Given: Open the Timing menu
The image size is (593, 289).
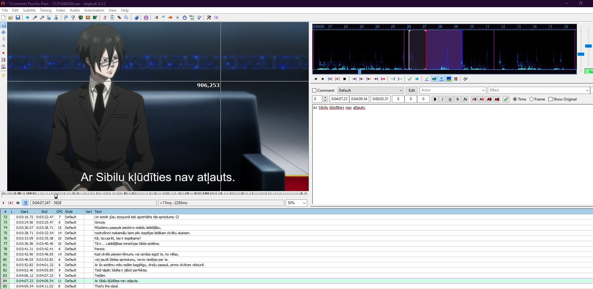Looking at the screenshot, I should [x=46, y=10].
